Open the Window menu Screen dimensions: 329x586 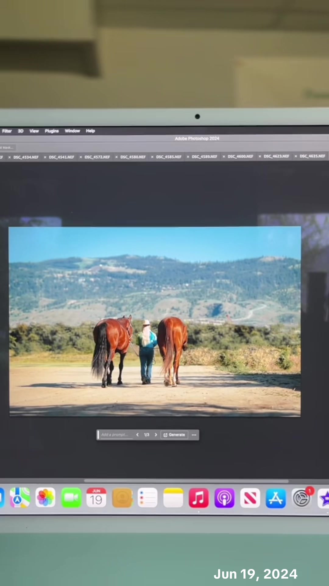(72, 131)
